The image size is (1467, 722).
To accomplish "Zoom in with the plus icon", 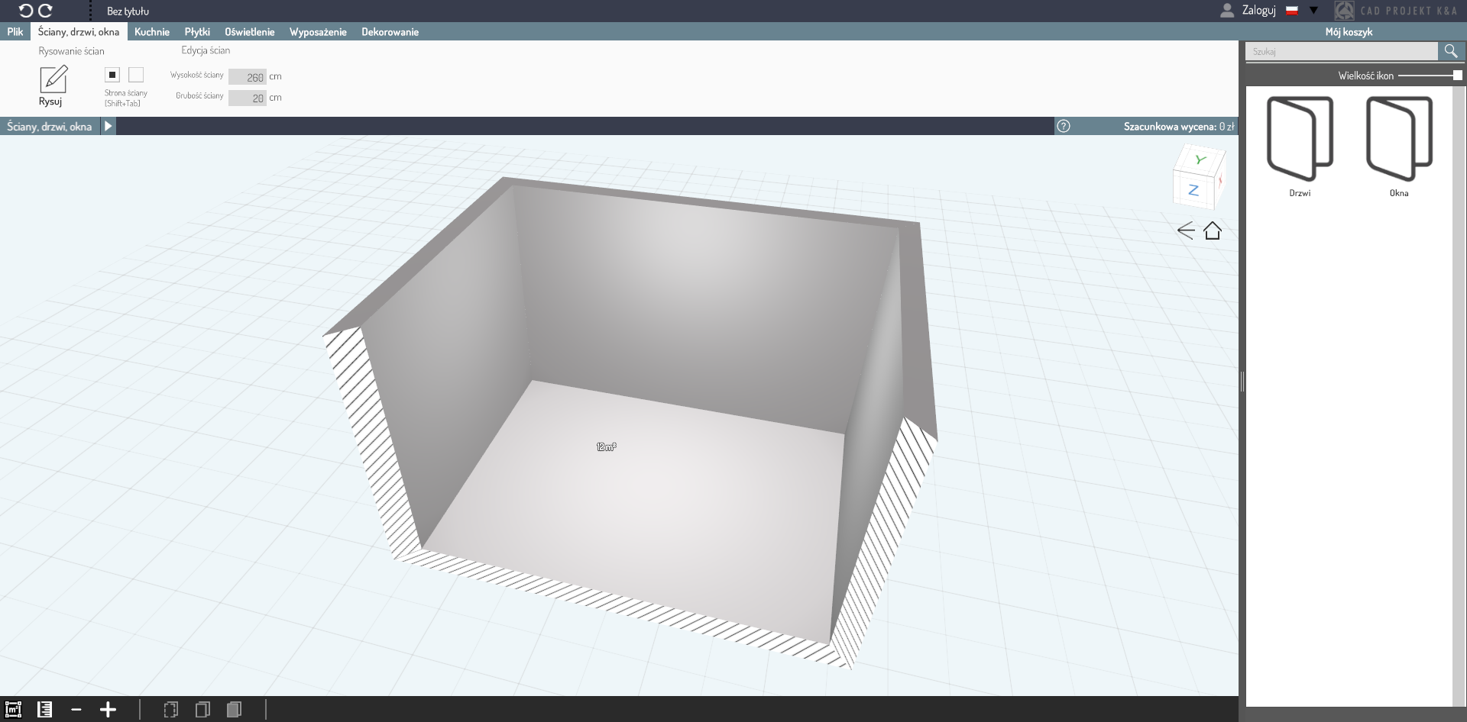I will tap(108, 710).
